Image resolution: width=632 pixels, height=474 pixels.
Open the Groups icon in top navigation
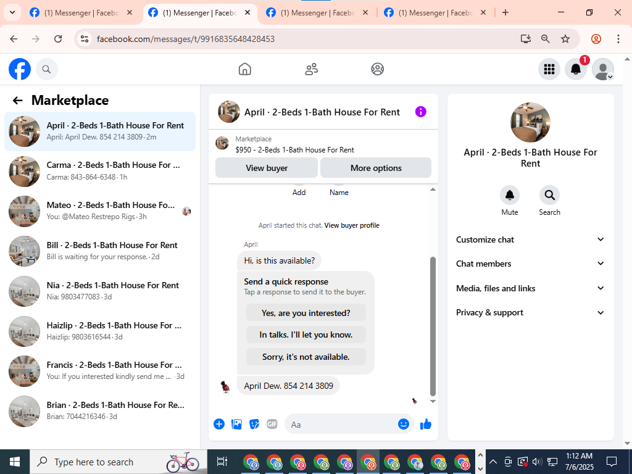(377, 69)
